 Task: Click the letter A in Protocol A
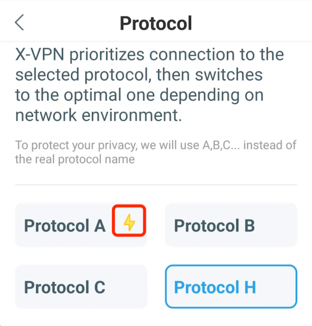tap(100, 226)
